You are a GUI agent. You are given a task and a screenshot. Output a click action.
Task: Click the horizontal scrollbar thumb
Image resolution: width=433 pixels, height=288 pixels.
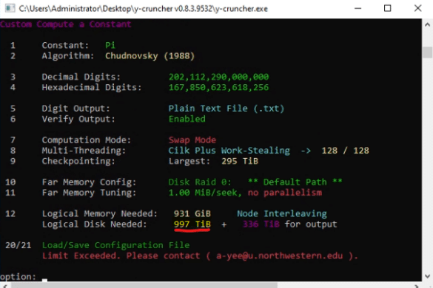144,285
